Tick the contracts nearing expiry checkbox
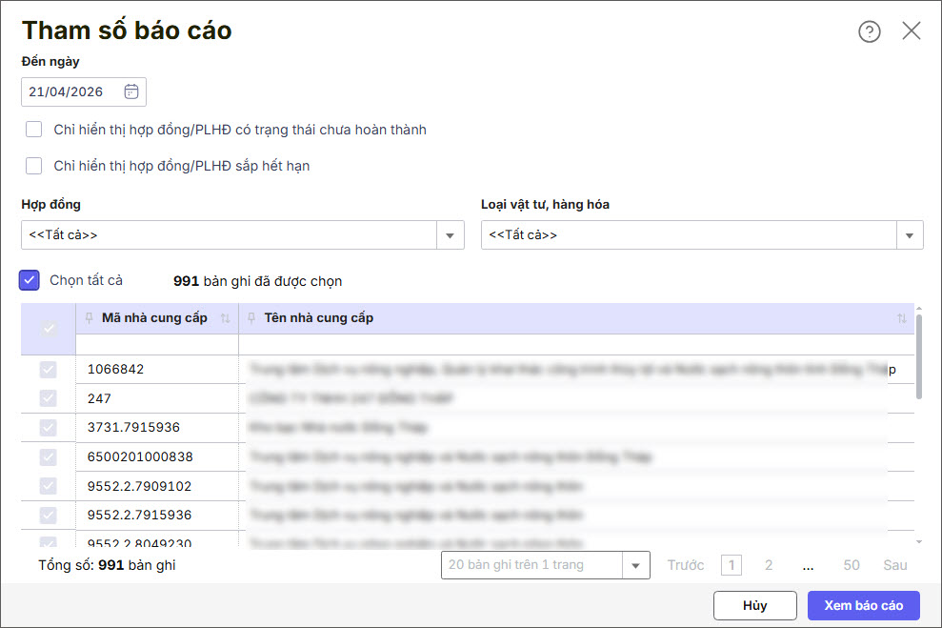The width and height of the screenshot is (942, 628). [34, 166]
